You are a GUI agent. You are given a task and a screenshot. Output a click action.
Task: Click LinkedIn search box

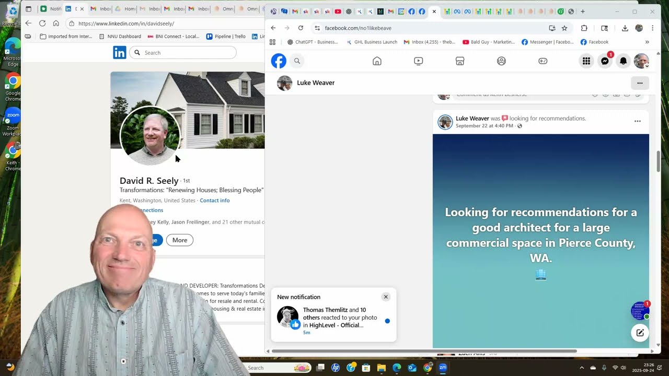tap(183, 53)
